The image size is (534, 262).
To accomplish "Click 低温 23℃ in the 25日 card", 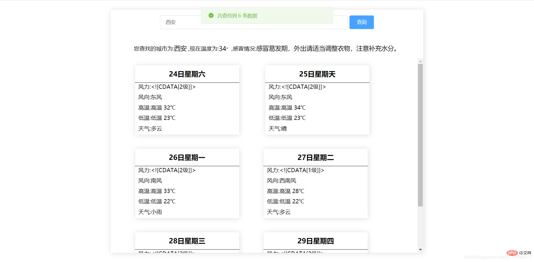I will tap(287, 118).
